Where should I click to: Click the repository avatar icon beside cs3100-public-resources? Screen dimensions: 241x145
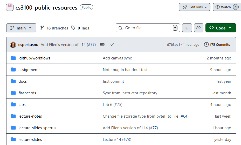pyautogui.click(x=10, y=7)
